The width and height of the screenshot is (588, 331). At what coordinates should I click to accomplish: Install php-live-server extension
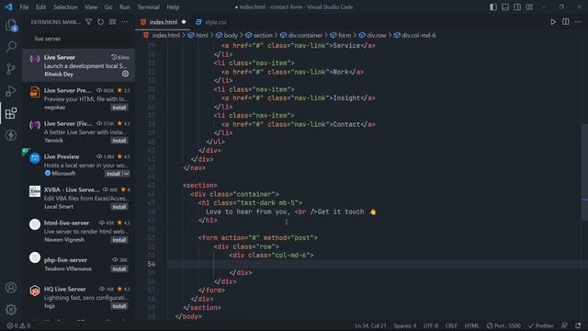tap(119, 268)
